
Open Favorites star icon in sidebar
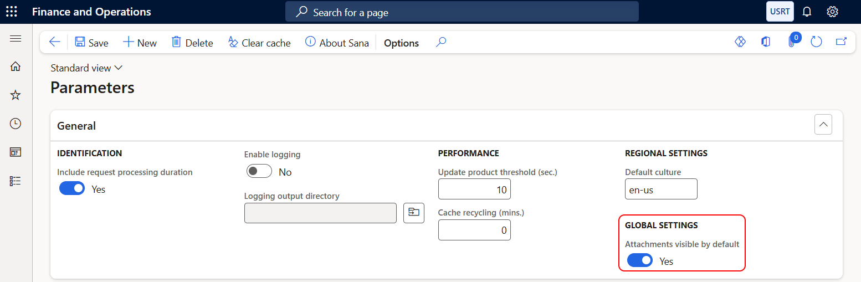(x=16, y=95)
